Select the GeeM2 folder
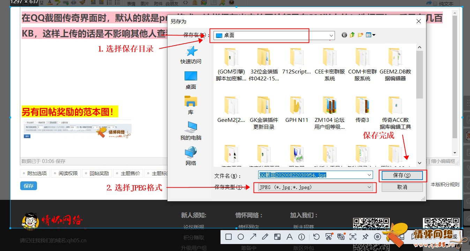470x251 pixels. [x=231, y=110]
